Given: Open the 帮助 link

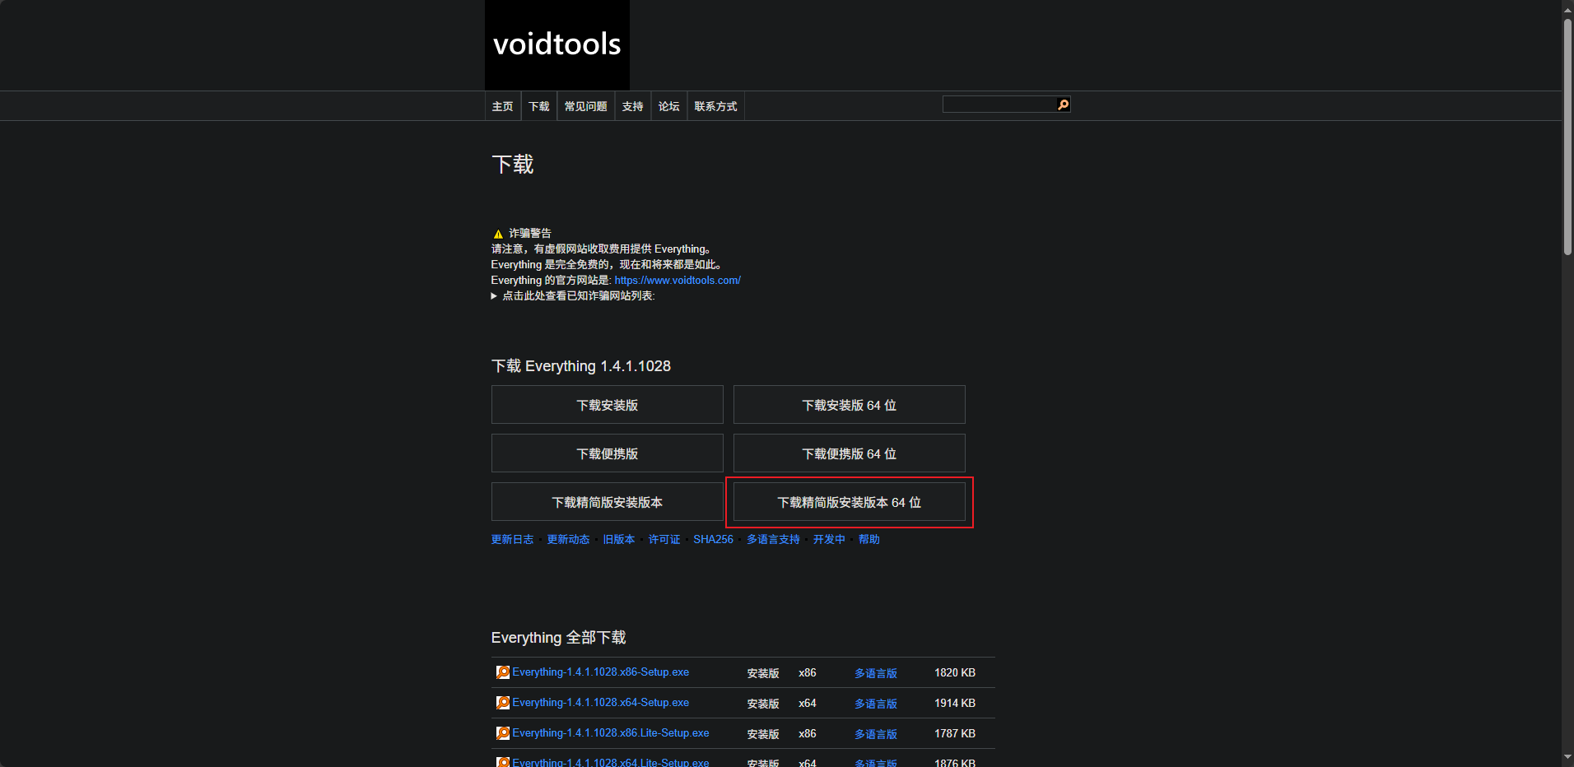Looking at the screenshot, I should [869, 540].
